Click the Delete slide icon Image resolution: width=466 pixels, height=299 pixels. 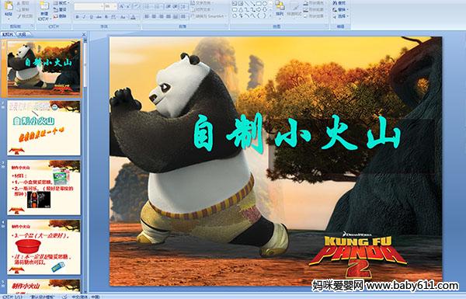[x=60, y=16]
